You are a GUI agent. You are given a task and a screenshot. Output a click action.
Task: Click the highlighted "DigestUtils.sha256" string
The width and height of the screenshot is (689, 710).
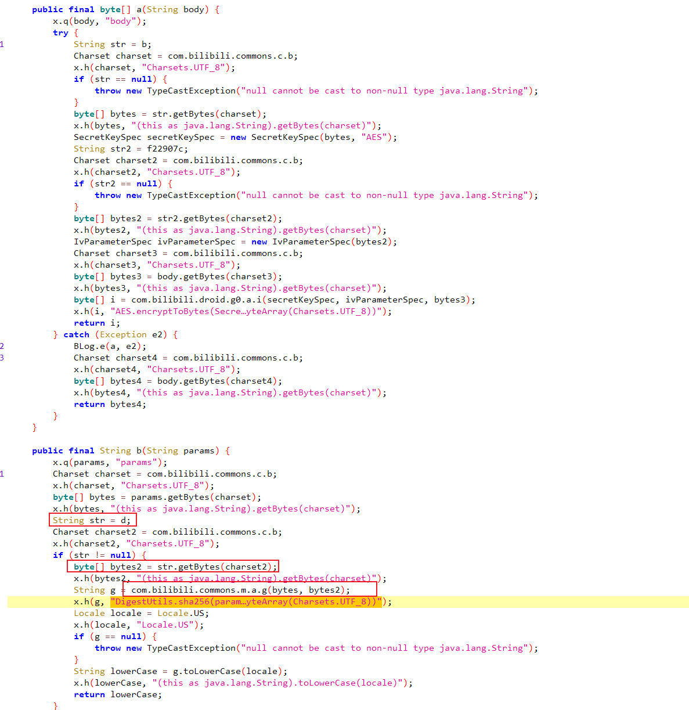246,601
